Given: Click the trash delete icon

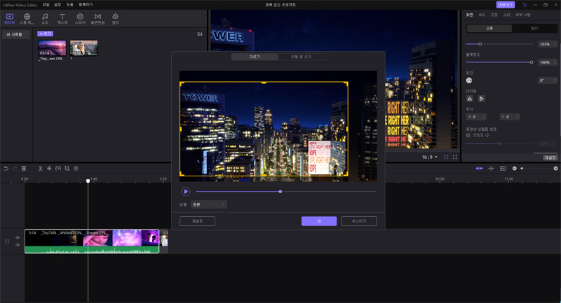Looking at the screenshot, I should pyautogui.click(x=24, y=169).
